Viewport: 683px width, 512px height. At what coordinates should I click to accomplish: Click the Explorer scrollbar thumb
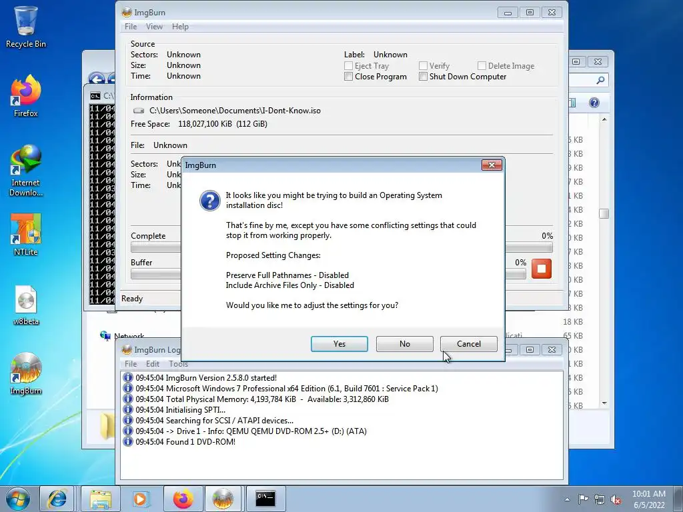[604, 214]
